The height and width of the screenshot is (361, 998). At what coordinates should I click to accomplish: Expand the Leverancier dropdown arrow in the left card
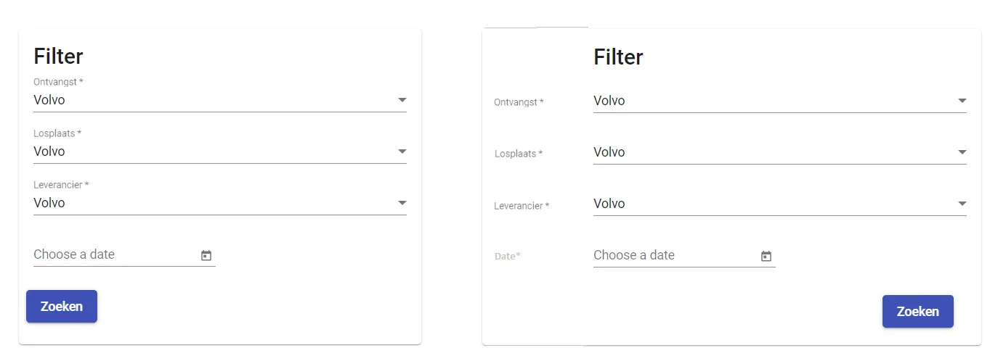click(x=402, y=203)
